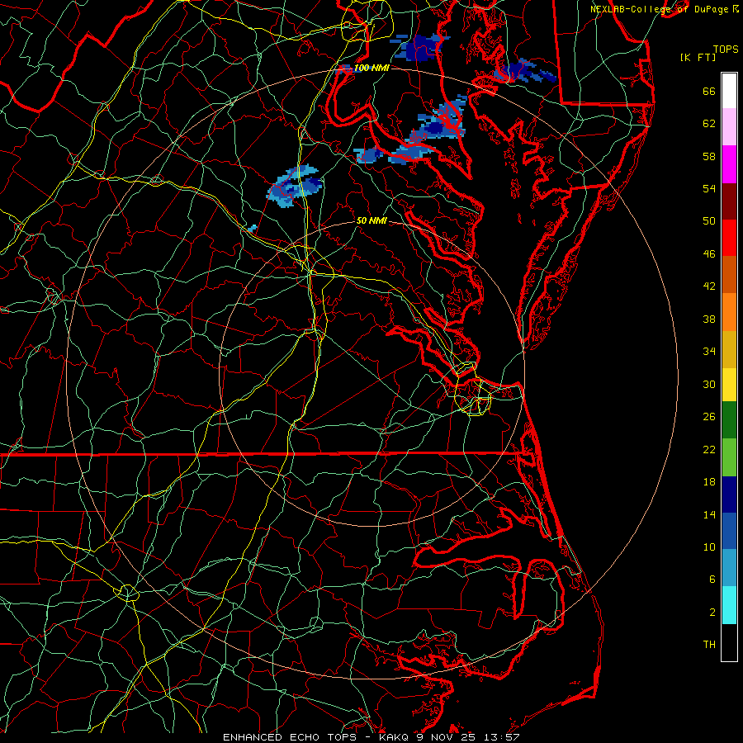This screenshot has width=743, height=743.
Task: Click the 50 NMI range ring label
Action: 371,220
